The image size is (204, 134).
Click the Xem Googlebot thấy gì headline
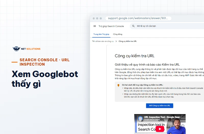45,79
